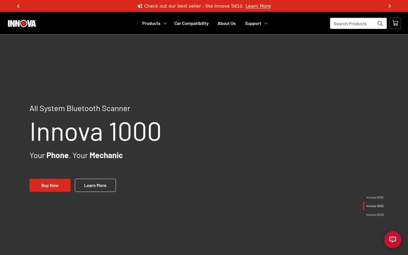This screenshot has height=255, width=408.
Task: Expand the Products menu chevron
Action: (165, 23)
